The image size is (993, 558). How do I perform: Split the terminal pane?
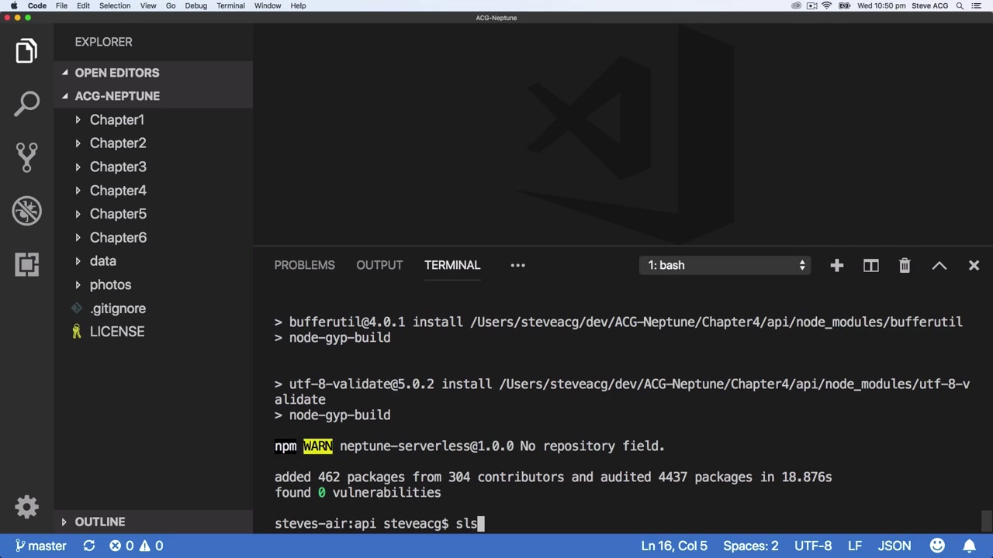tap(871, 266)
